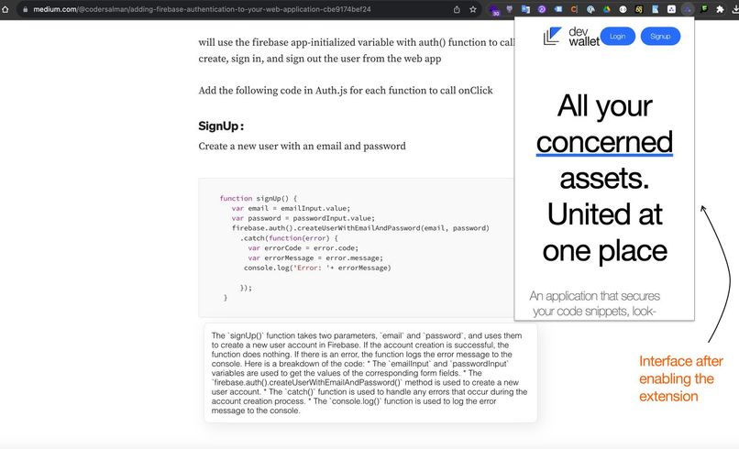Click the Login button in dev wallet
Image resolution: width=739 pixels, height=449 pixels.
point(617,37)
